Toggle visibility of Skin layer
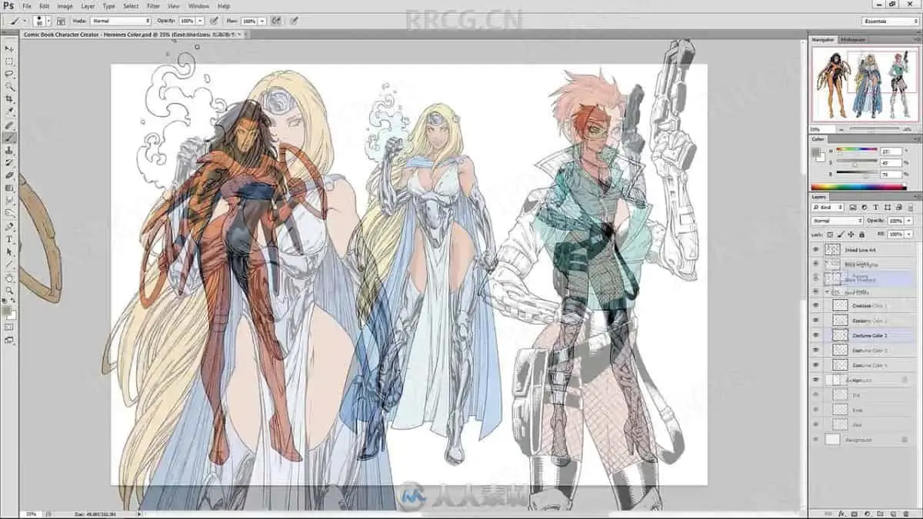923x519 pixels. 816,424
